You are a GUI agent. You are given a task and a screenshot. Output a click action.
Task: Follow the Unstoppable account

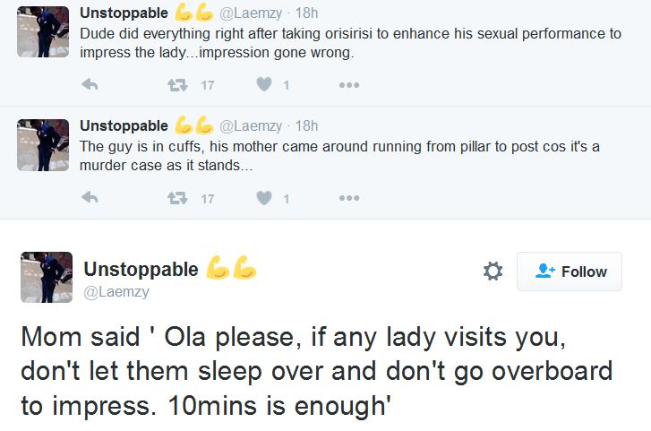[570, 272]
